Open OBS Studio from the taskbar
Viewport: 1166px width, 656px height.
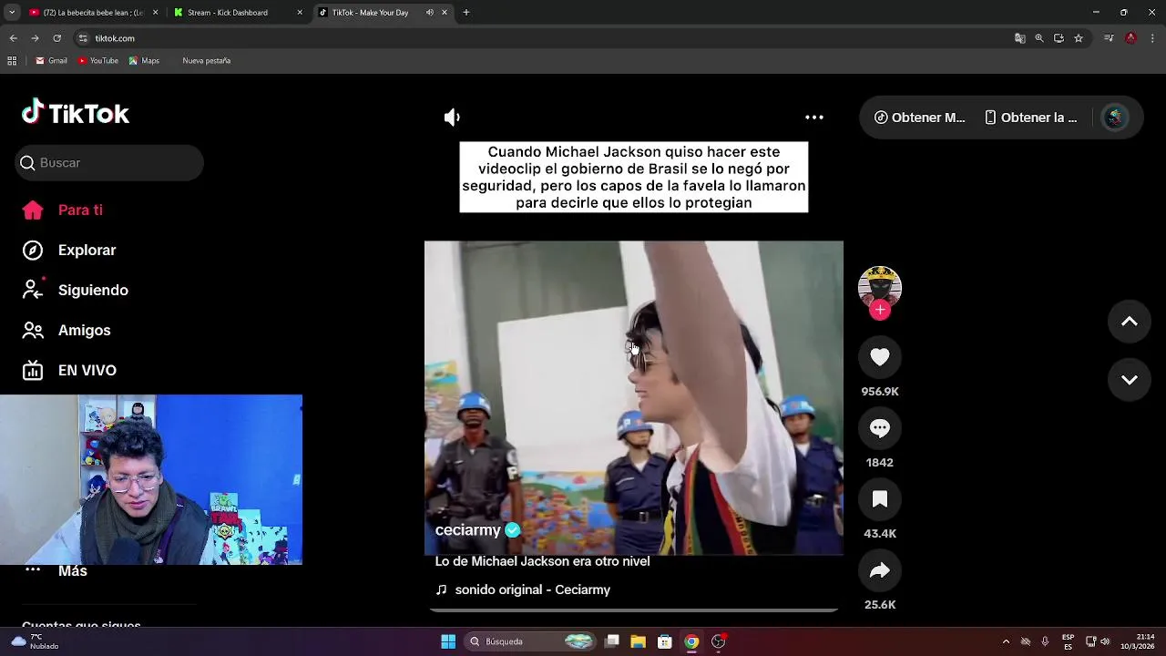click(719, 641)
